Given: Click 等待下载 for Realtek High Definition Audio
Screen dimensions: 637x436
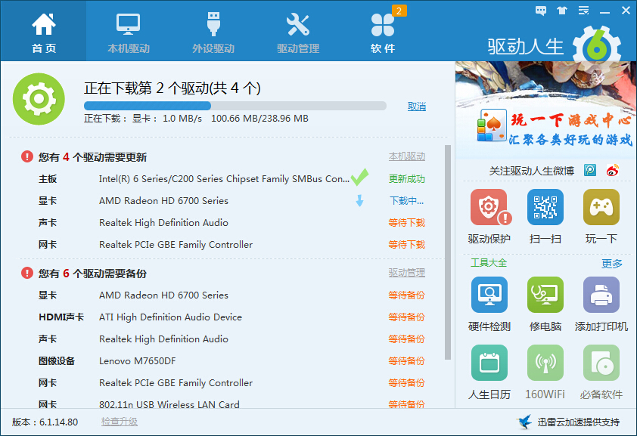Looking at the screenshot, I should [x=407, y=223].
